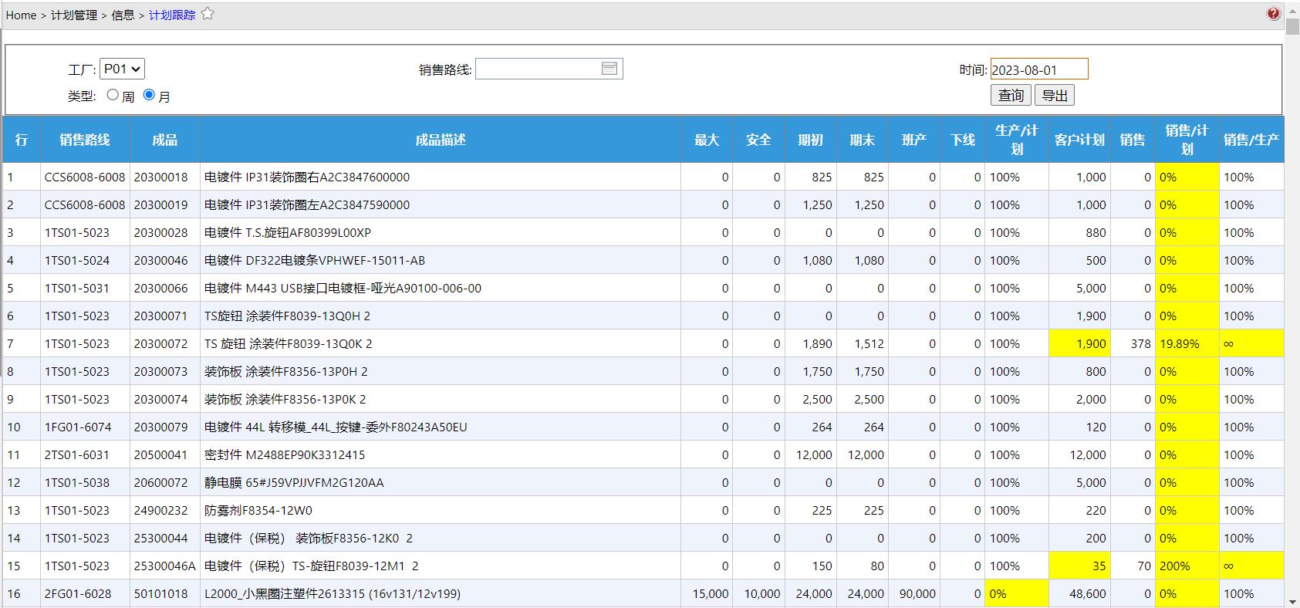Click product code 25300046A
1300x608 pixels.
164,566
